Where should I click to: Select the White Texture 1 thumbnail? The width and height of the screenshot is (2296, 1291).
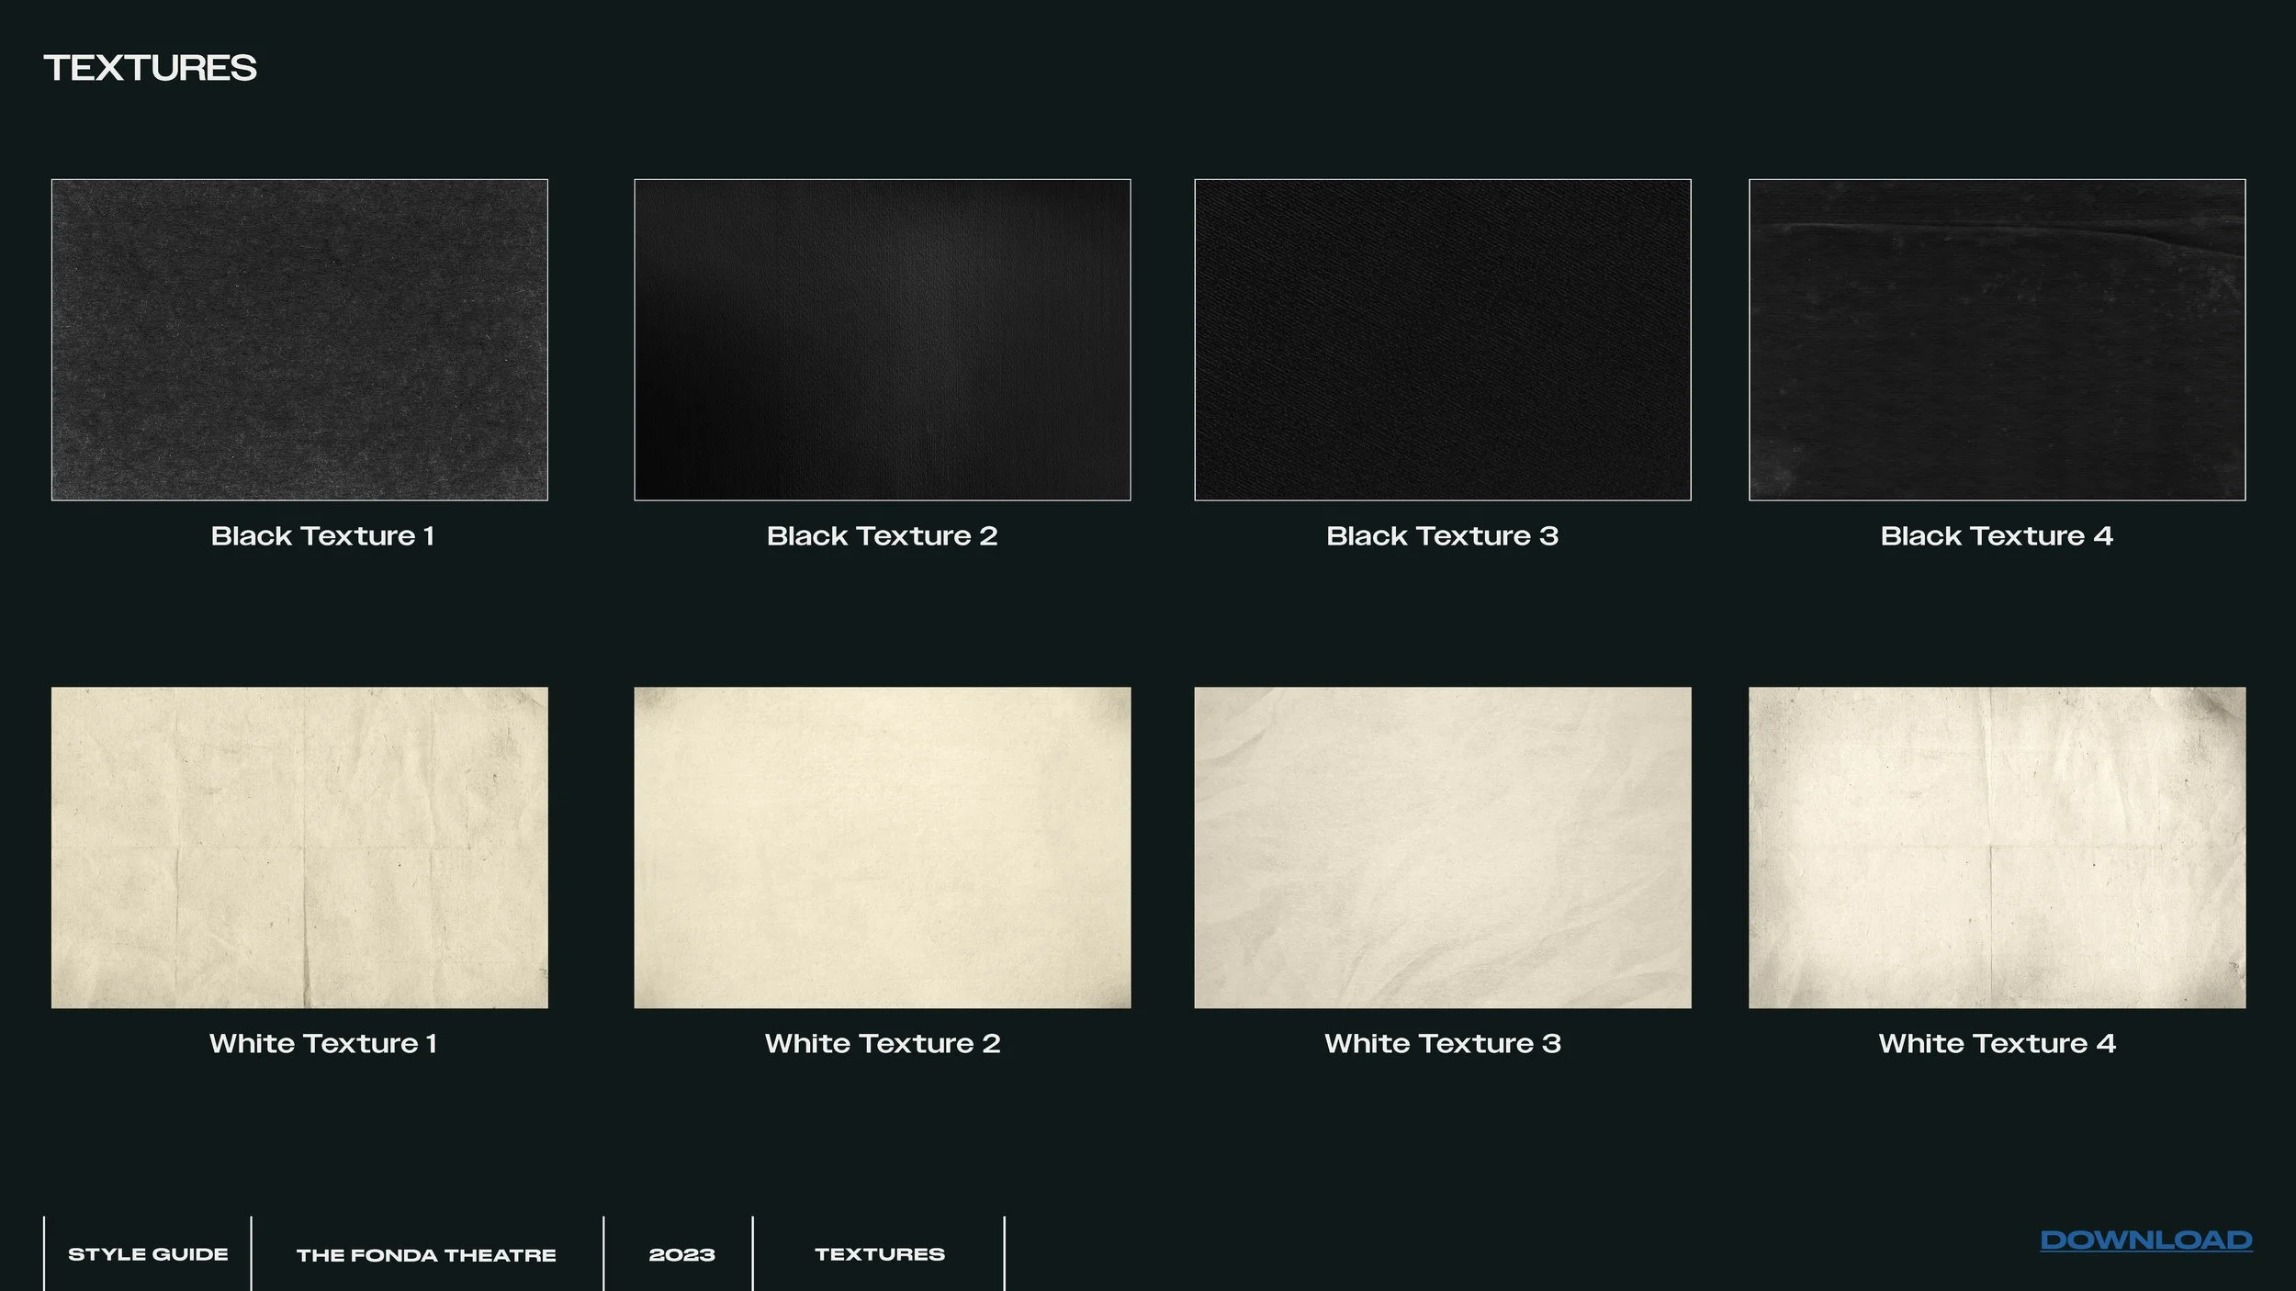coord(300,849)
